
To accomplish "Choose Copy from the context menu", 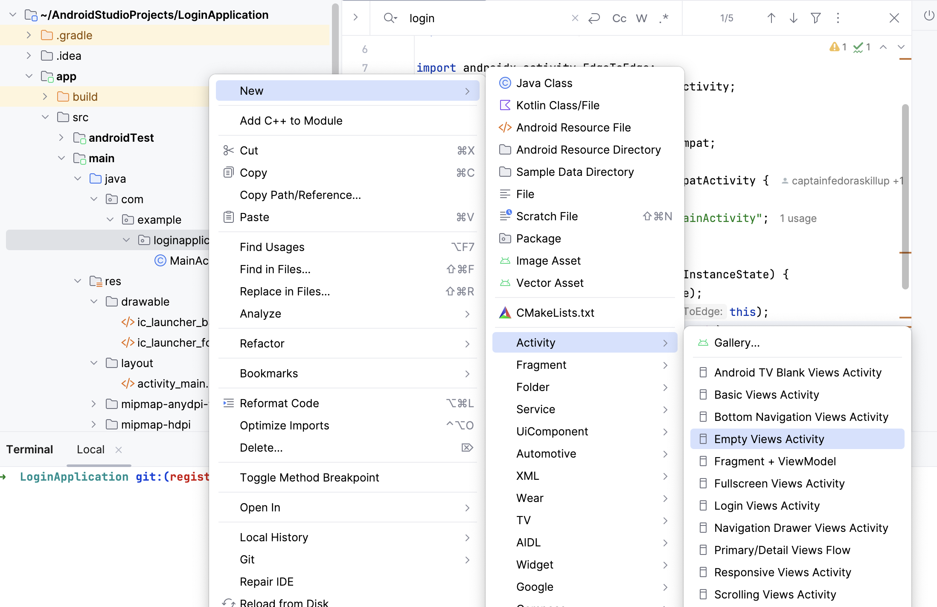I will click(x=348, y=172).
